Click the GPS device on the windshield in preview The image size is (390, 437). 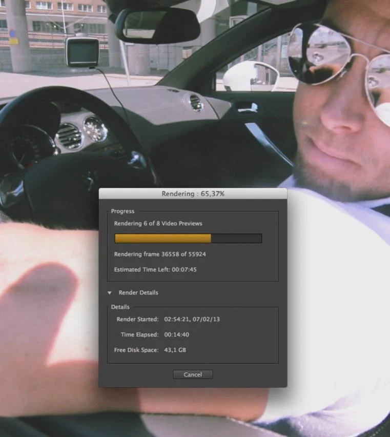click(82, 51)
